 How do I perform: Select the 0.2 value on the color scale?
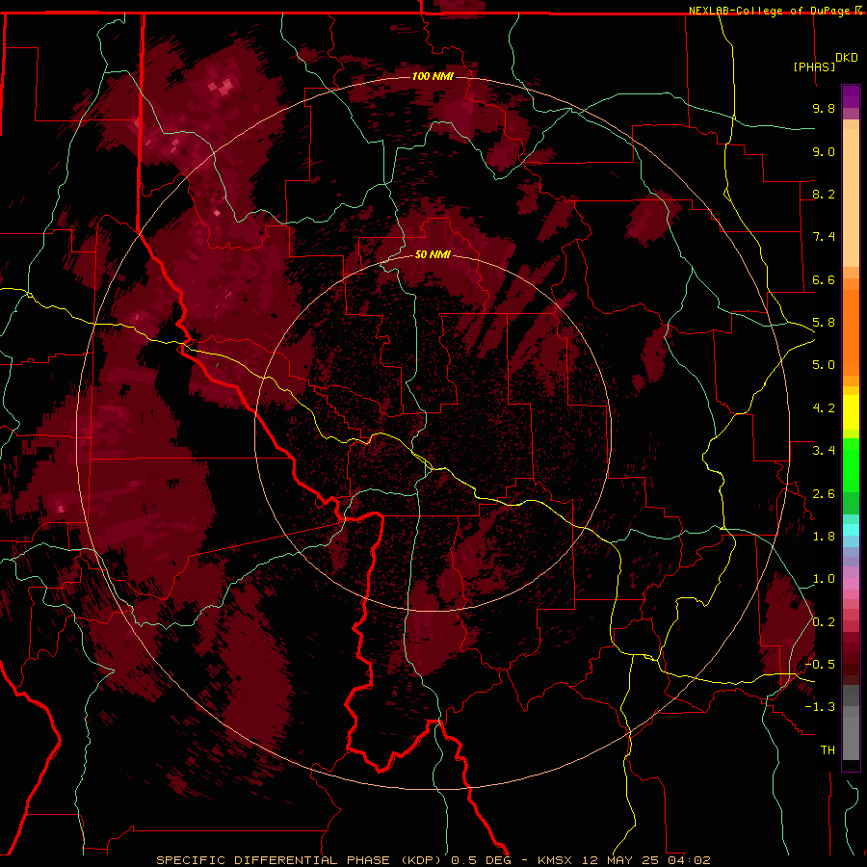point(824,622)
